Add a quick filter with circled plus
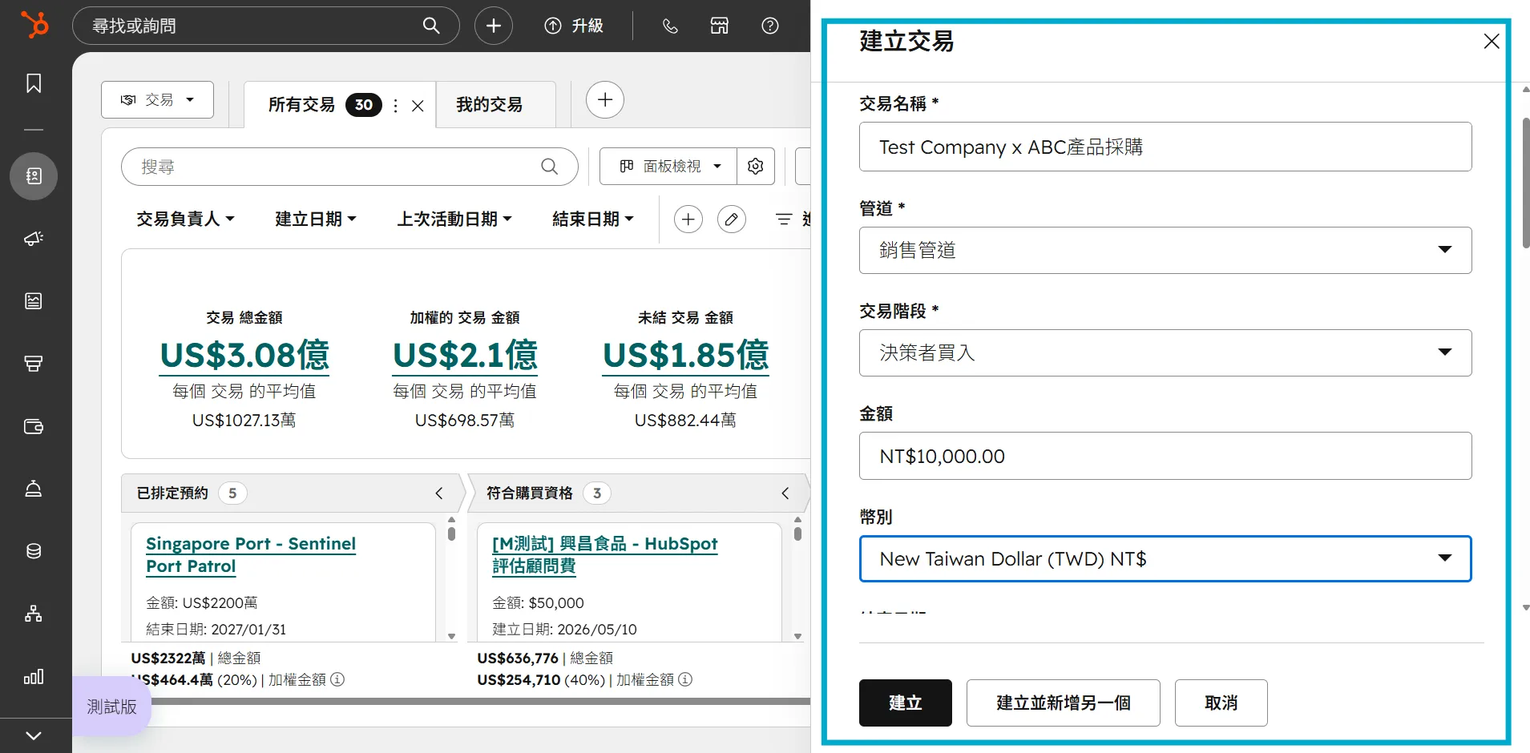Image resolution: width=1530 pixels, height=753 pixels. click(688, 219)
